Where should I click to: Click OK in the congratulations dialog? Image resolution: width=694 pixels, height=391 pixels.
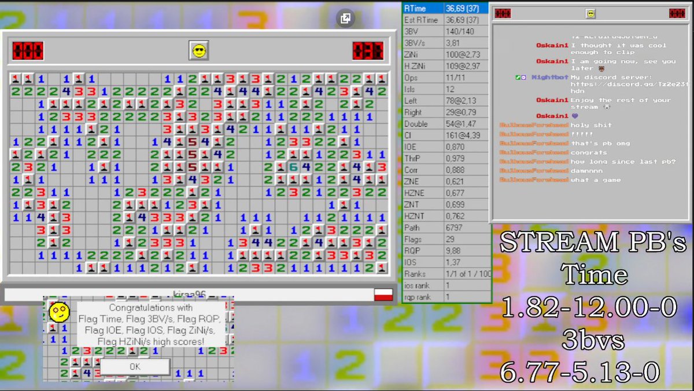pyautogui.click(x=135, y=367)
